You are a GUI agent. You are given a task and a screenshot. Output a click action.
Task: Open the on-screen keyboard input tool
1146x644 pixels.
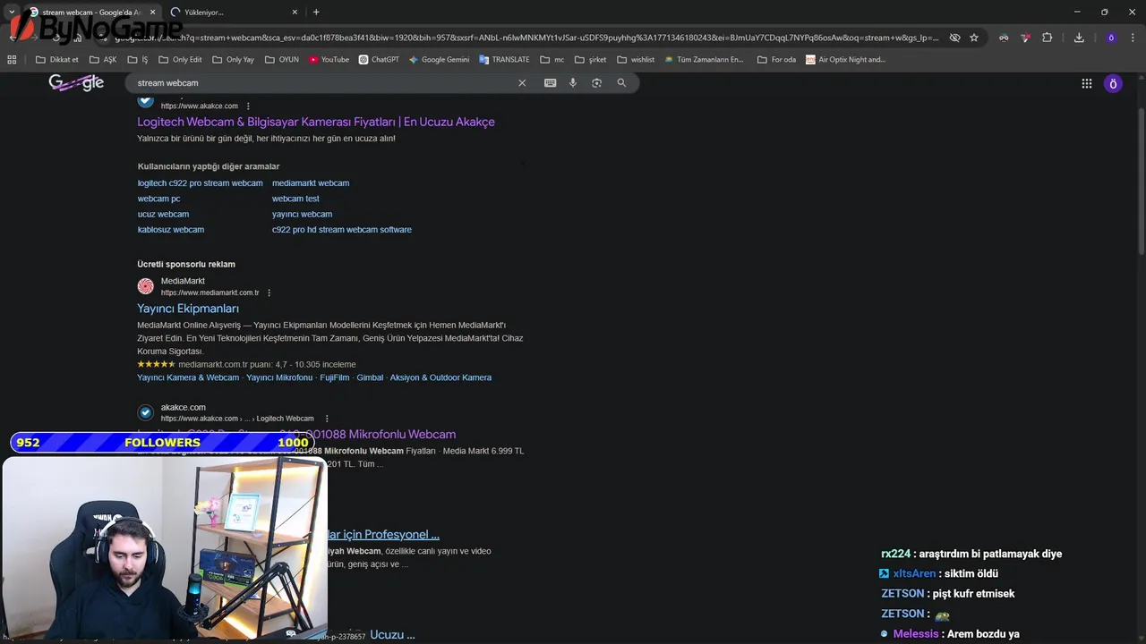point(550,83)
